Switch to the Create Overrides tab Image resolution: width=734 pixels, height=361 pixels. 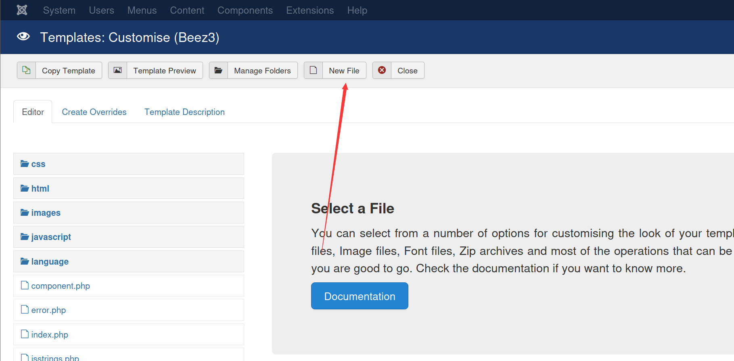[94, 112]
